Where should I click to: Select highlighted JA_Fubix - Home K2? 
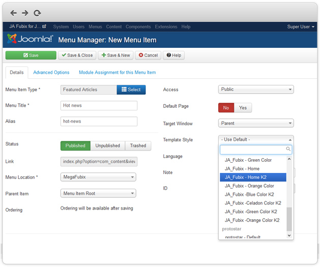pos(253,177)
